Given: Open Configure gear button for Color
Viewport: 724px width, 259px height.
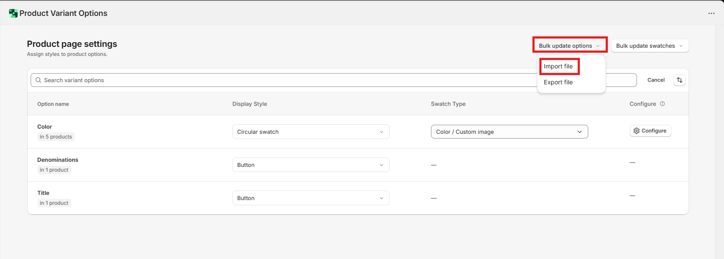Looking at the screenshot, I should [x=650, y=131].
